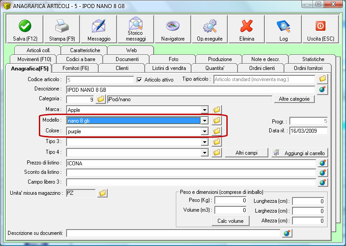Open folder icon beside Tipo 3 dropdown
Image resolution: width=346 pixels, height=246 pixels.
pos(217,142)
